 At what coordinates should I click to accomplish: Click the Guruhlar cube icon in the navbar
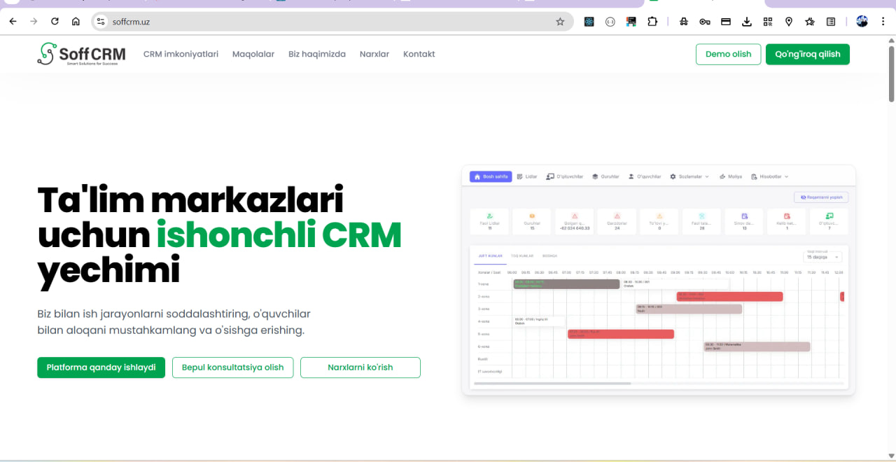595,177
